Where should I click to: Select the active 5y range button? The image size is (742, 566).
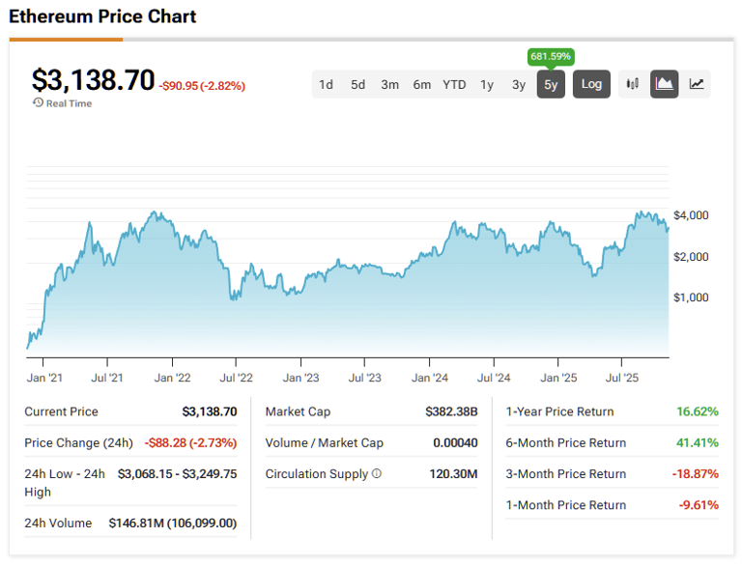(x=551, y=84)
